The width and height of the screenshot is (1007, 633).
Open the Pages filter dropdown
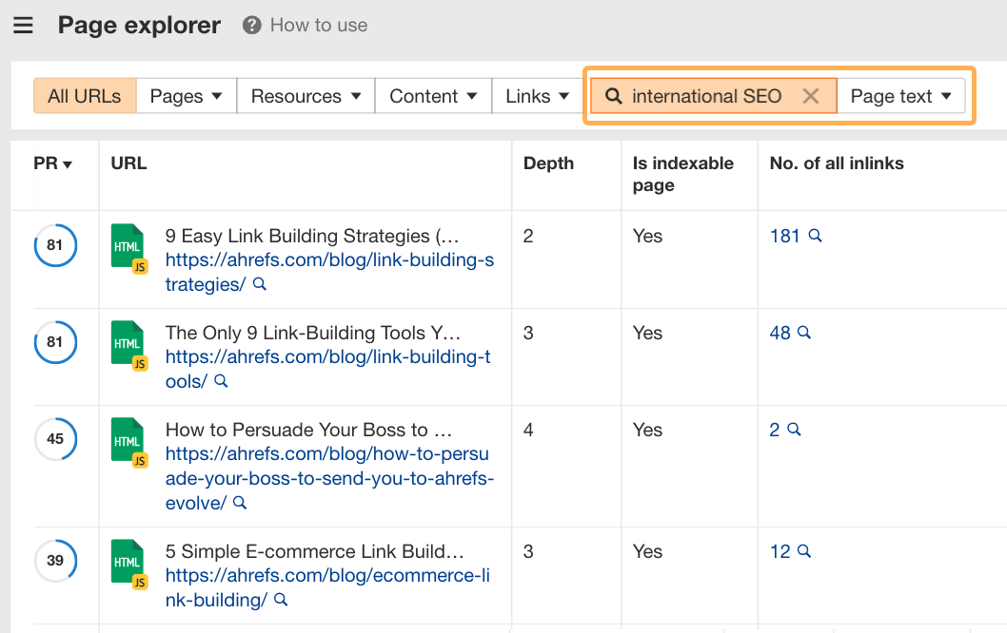coord(186,96)
